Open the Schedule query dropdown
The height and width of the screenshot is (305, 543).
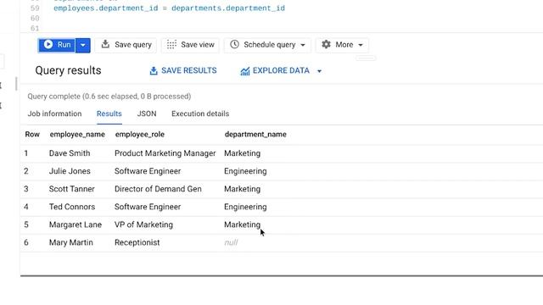267,45
